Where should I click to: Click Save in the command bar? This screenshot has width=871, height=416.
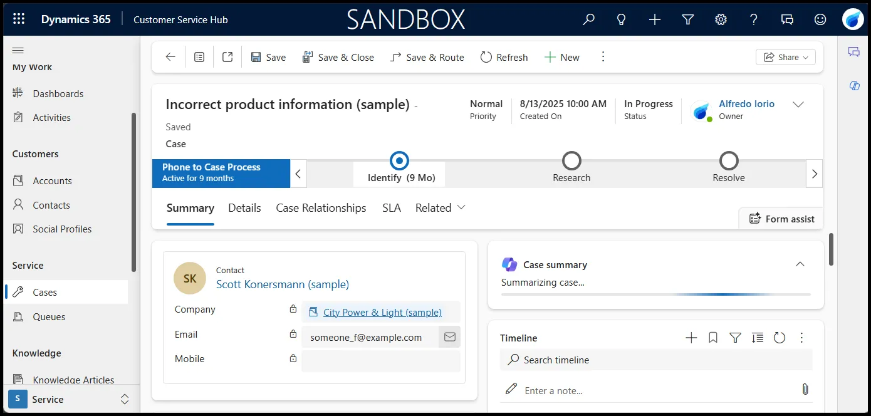(268, 57)
